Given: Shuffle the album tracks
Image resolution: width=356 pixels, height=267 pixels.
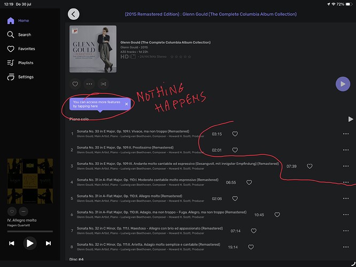Looking at the screenshot, I should pyautogui.click(x=103, y=84).
